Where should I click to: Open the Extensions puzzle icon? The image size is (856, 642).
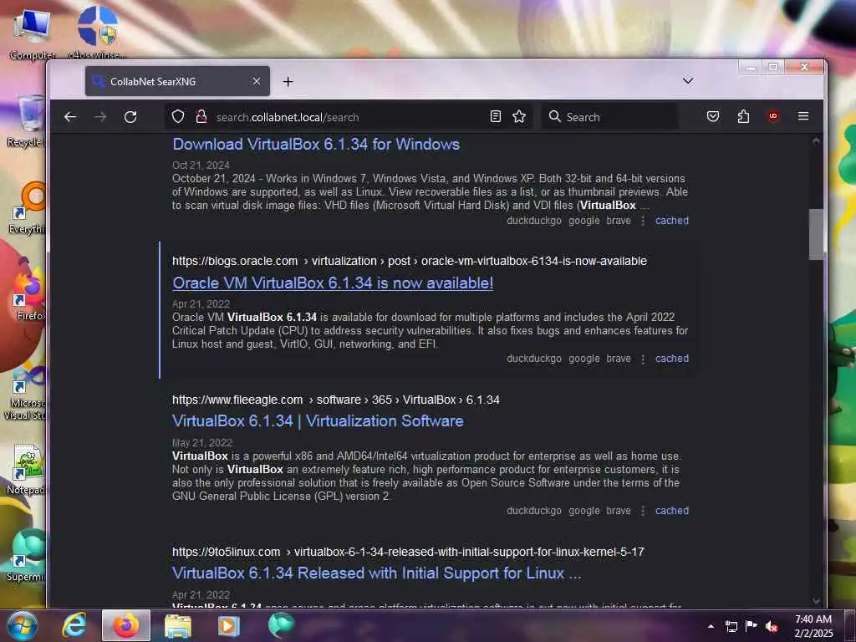[x=743, y=116]
